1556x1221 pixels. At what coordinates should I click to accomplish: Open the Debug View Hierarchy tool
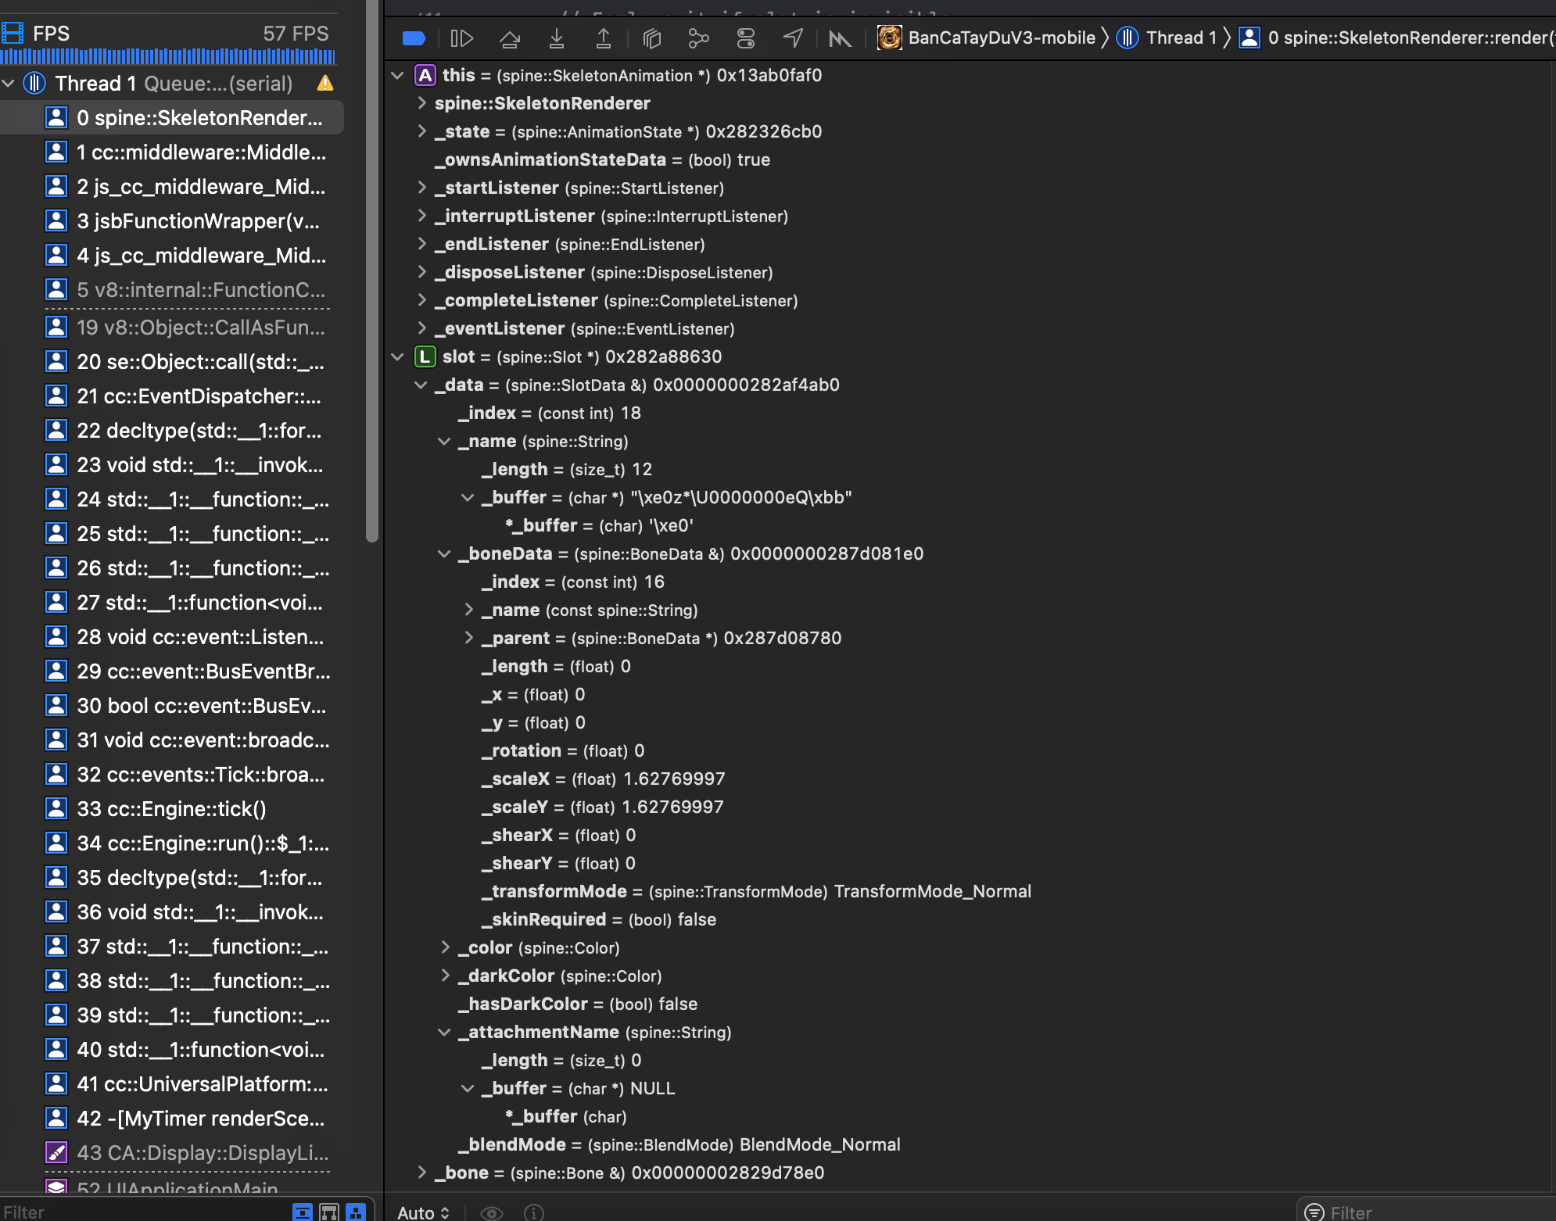(x=651, y=38)
